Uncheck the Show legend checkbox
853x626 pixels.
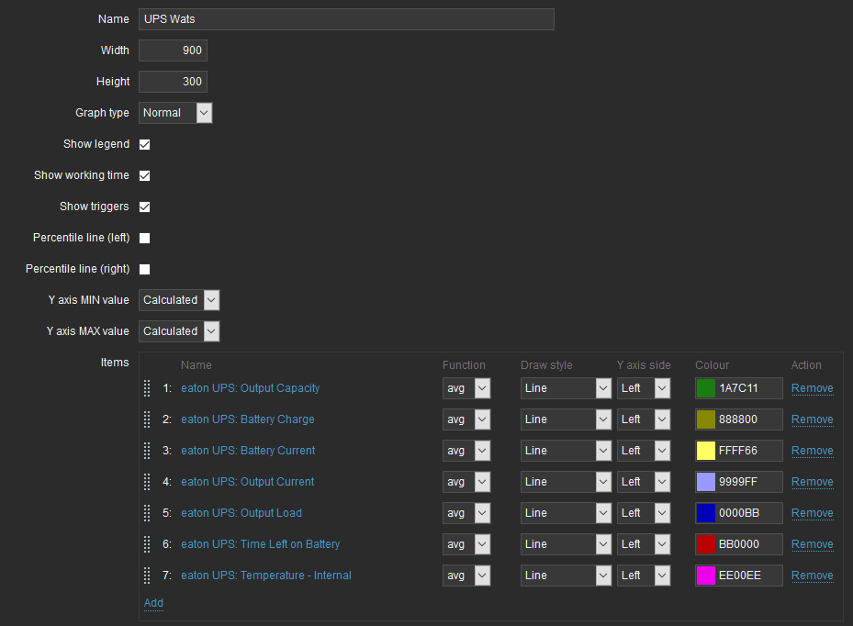[145, 144]
